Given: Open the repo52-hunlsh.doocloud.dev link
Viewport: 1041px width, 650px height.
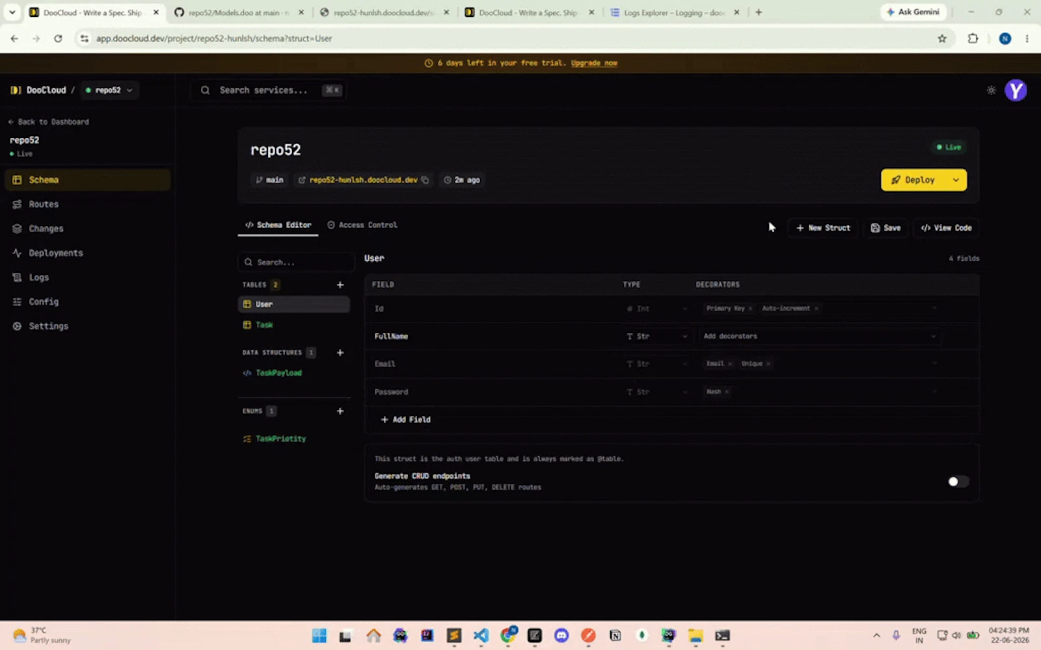Looking at the screenshot, I should [x=363, y=180].
